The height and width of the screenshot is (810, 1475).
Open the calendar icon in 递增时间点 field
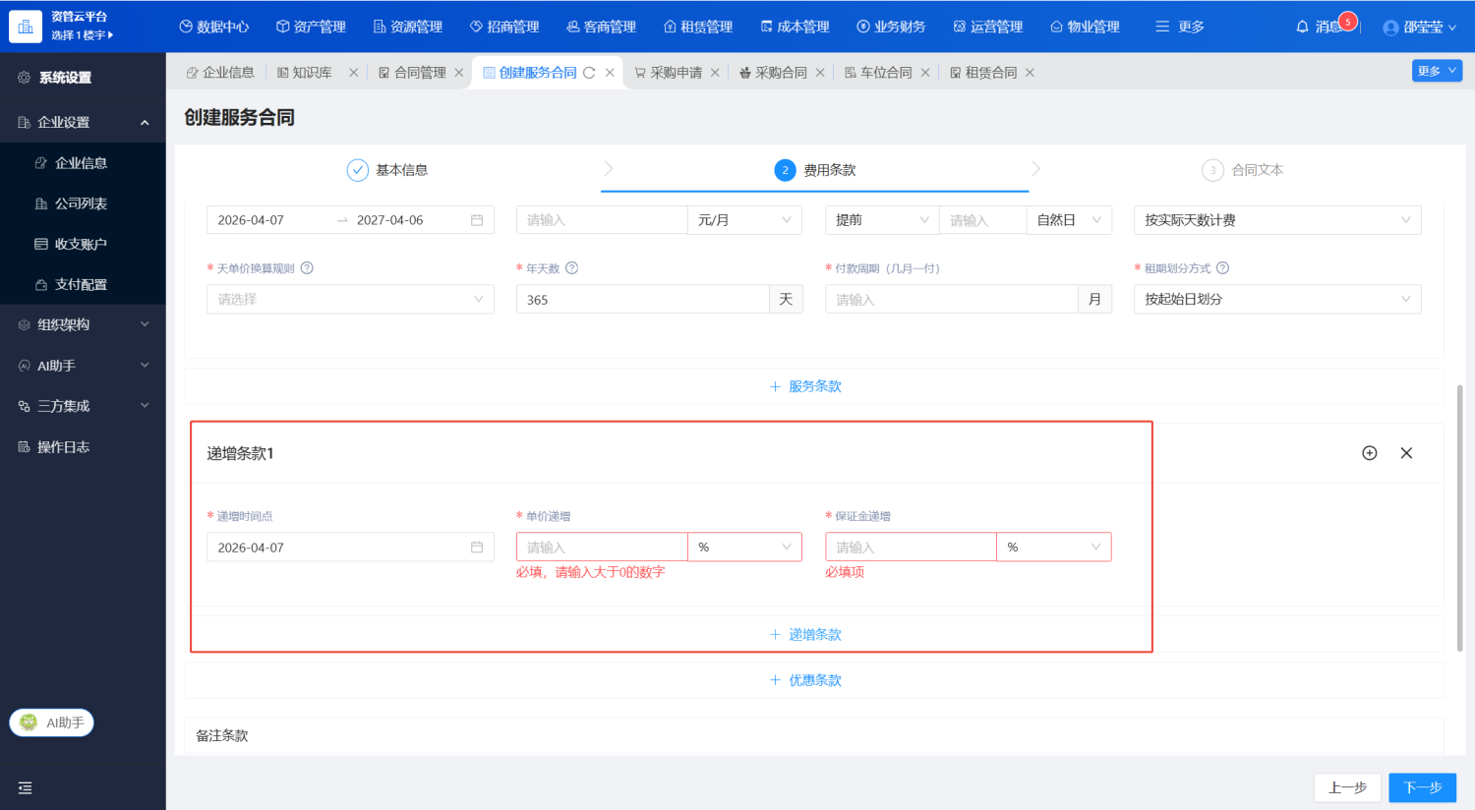(477, 548)
